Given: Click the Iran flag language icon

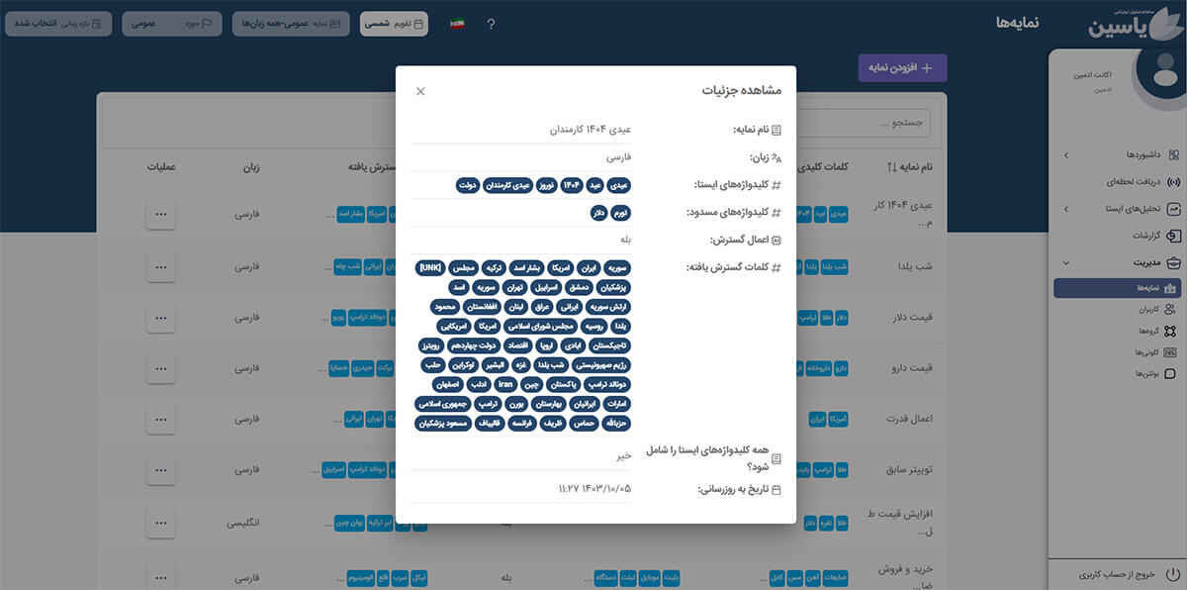Looking at the screenshot, I should point(457,24).
